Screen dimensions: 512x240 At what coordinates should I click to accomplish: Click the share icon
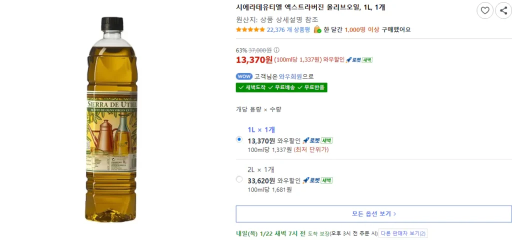click(503, 10)
